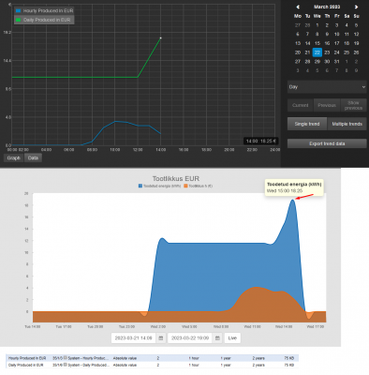Select Multiple trends mode

click(x=347, y=124)
